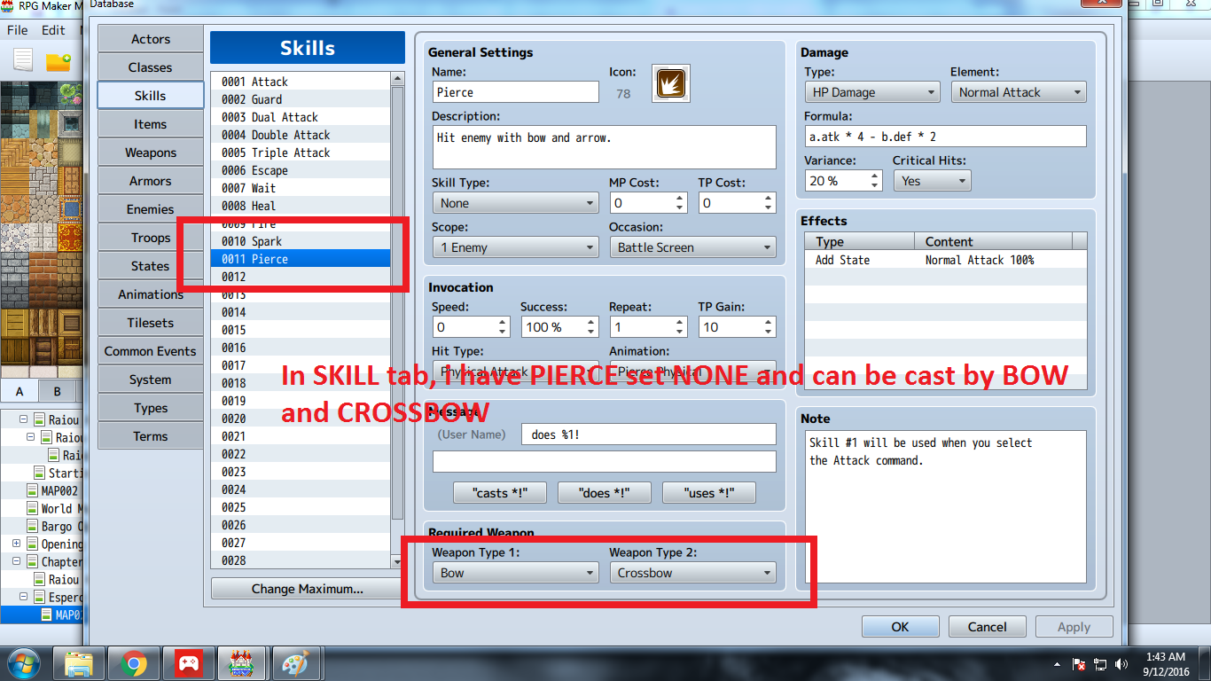
Task: Click the open project folder icon
Action: click(59, 61)
